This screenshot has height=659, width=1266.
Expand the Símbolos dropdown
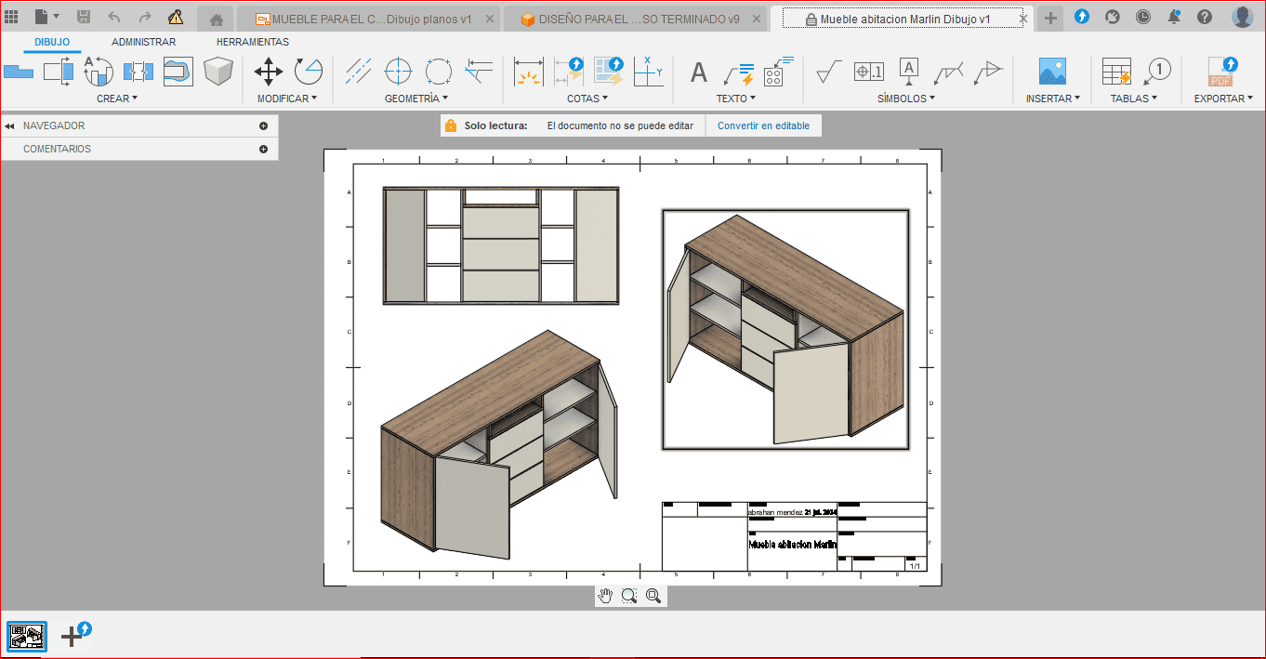tap(906, 98)
